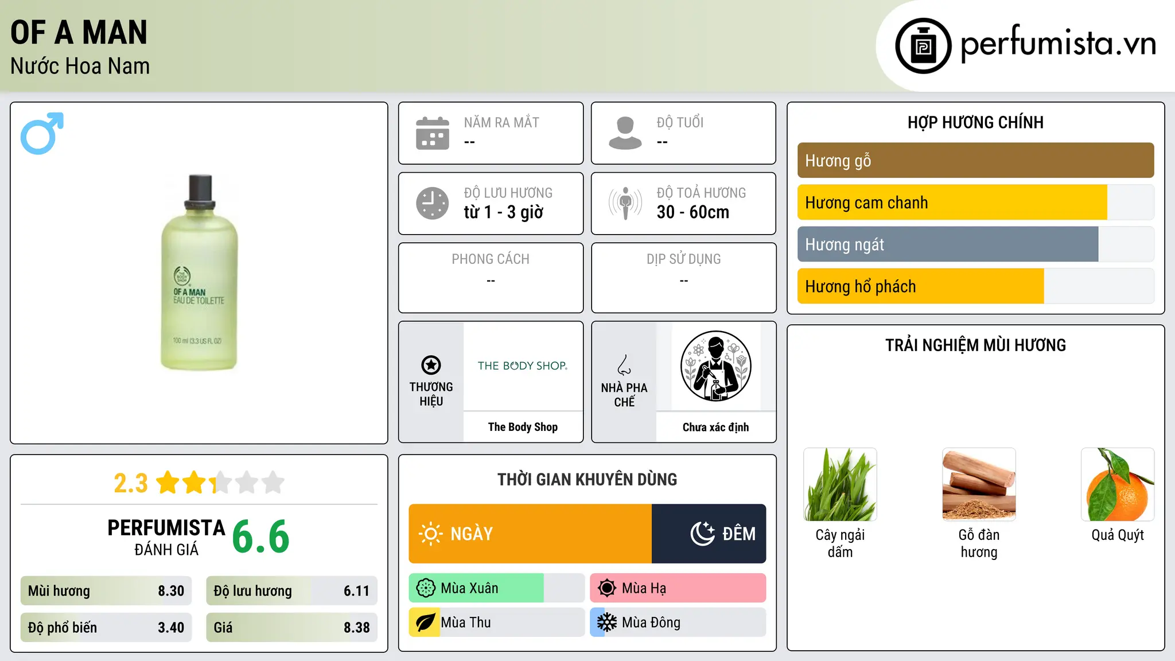Click the Mùa Hạ season bar
The width and height of the screenshot is (1175, 661).
click(x=678, y=588)
